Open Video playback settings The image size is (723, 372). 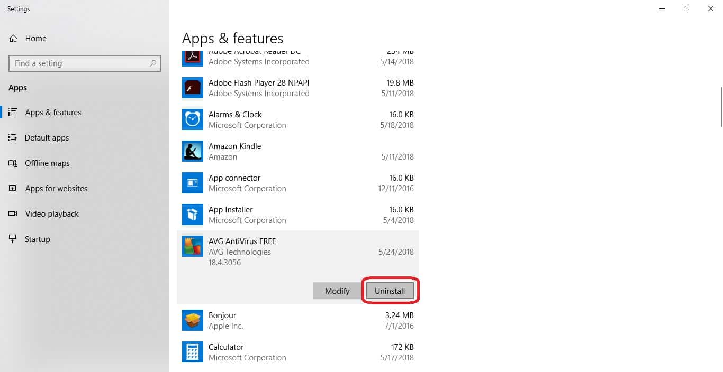pyautogui.click(x=85, y=213)
